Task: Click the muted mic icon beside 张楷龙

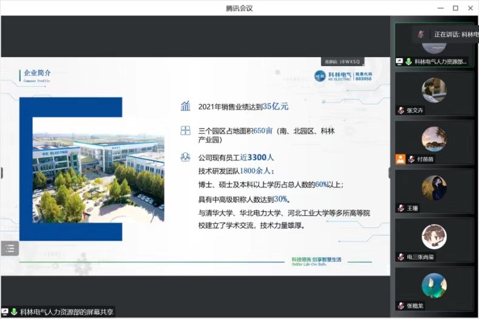Action: click(401, 306)
